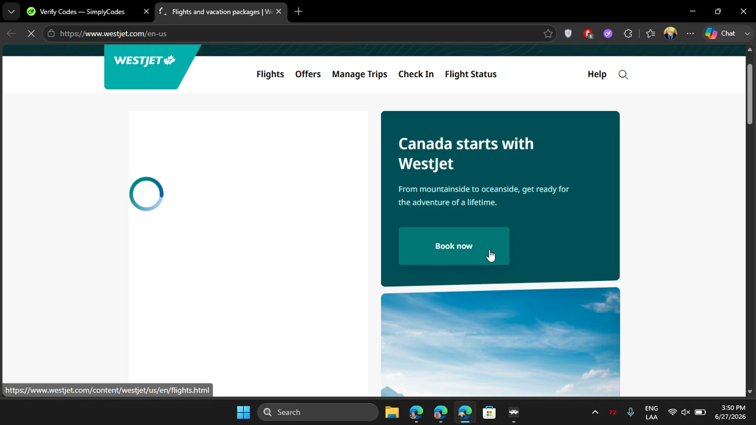Open the Extensions puzzle menu
756x425 pixels.
pyautogui.click(x=628, y=34)
